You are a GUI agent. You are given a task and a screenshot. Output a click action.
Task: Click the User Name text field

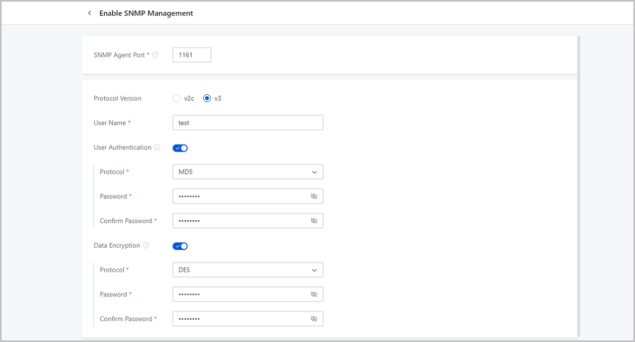coord(248,123)
